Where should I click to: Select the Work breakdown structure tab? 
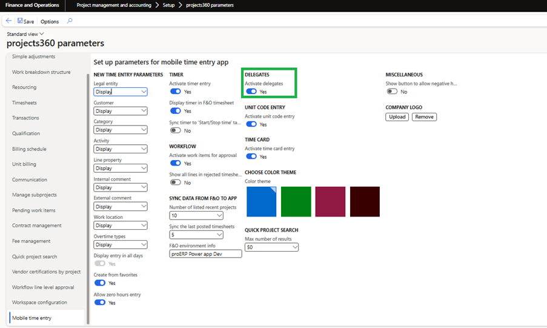[x=41, y=72]
